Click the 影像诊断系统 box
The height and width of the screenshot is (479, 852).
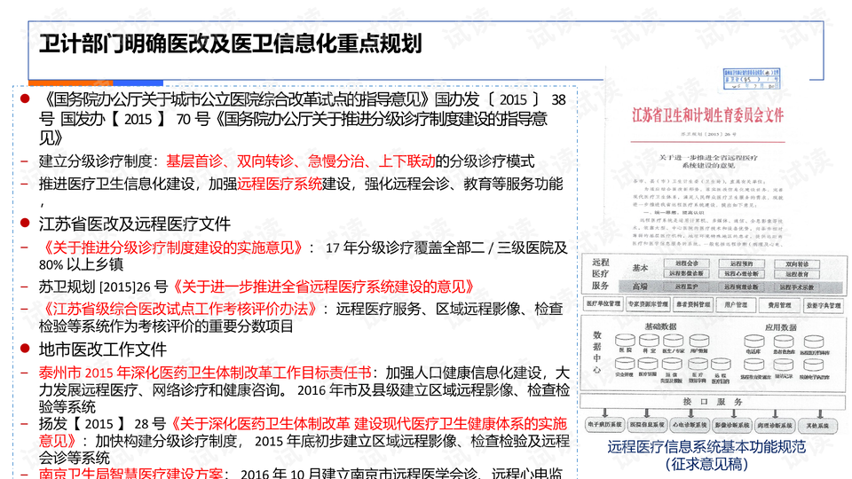(x=732, y=425)
